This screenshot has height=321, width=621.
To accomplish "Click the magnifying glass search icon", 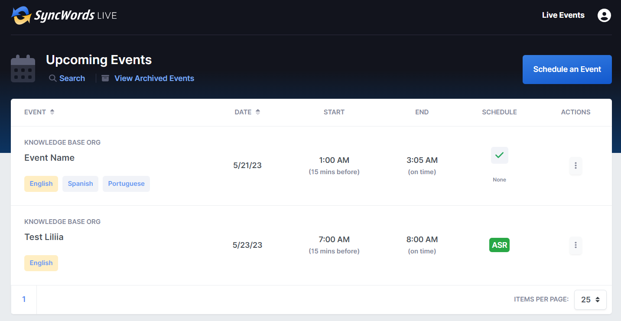I will click(53, 78).
